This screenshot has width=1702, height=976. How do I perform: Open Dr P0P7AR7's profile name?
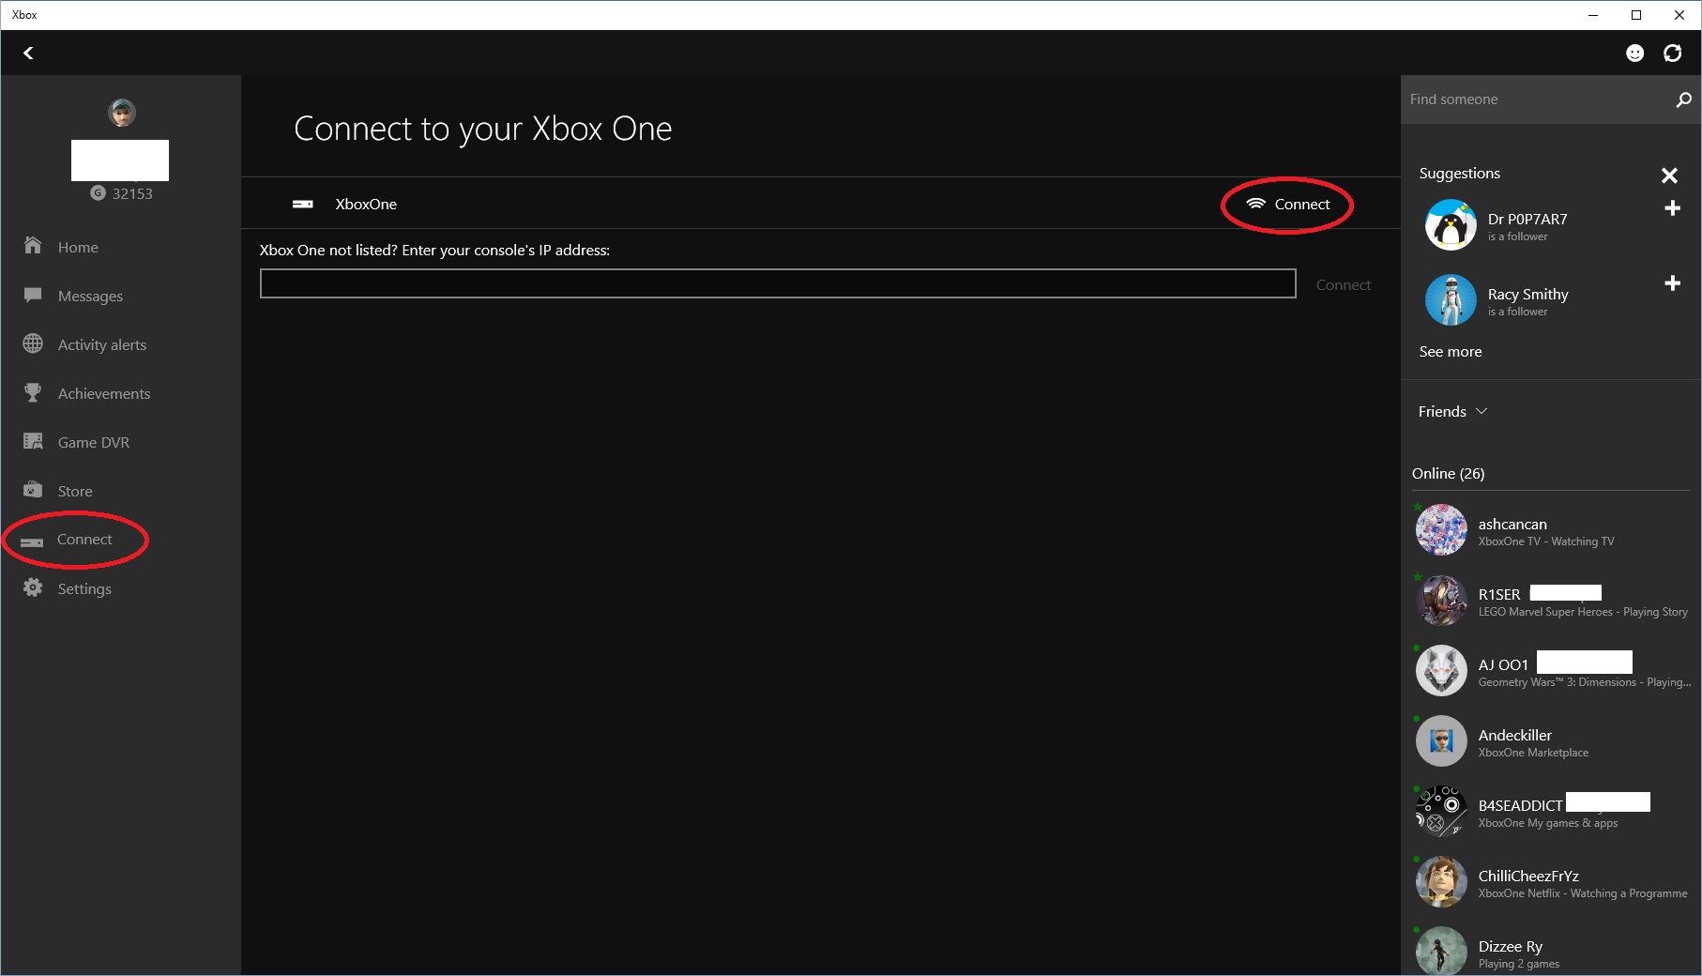pos(1527,219)
